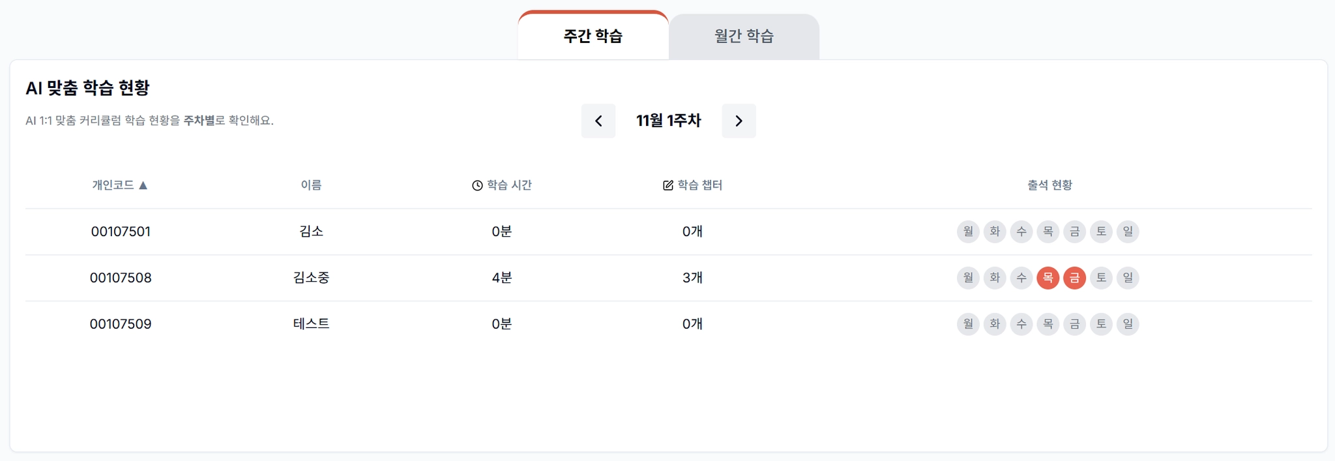Click the pencil icon beside 학습 챕터

(x=667, y=186)
